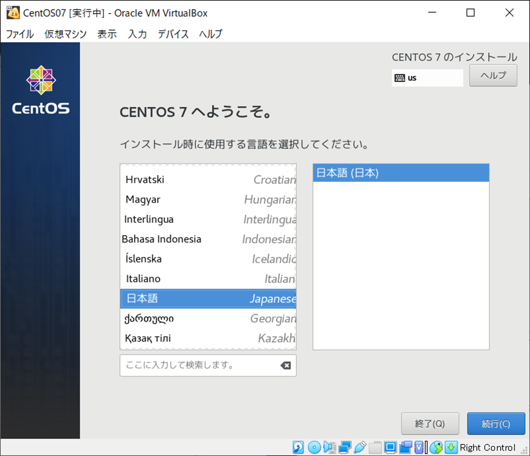Click the USB devices status icon
Image resolution: width=530 pixels, height=456 pixels.
tap(360, 447)
